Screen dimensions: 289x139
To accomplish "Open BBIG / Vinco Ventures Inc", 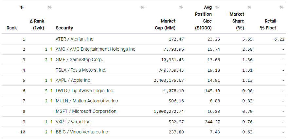I will point(82,132).
